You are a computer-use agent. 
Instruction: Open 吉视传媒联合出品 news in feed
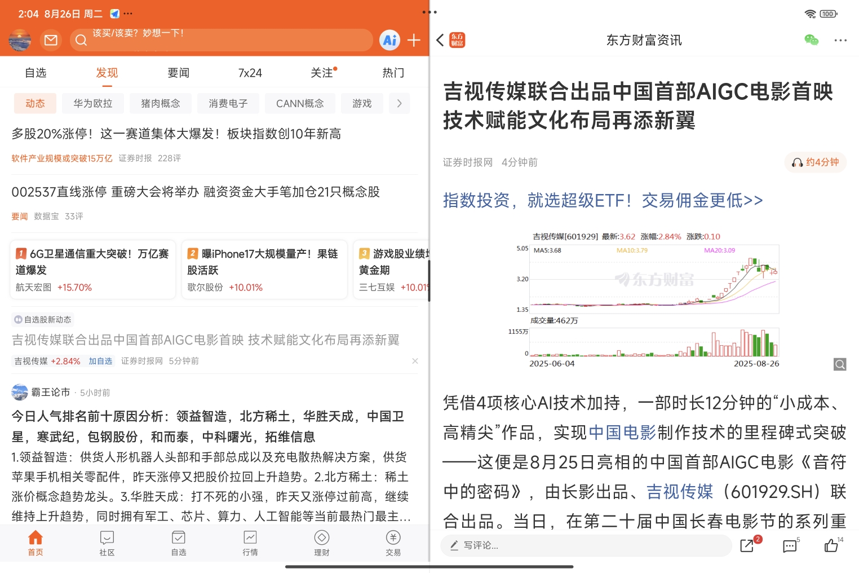206,340
